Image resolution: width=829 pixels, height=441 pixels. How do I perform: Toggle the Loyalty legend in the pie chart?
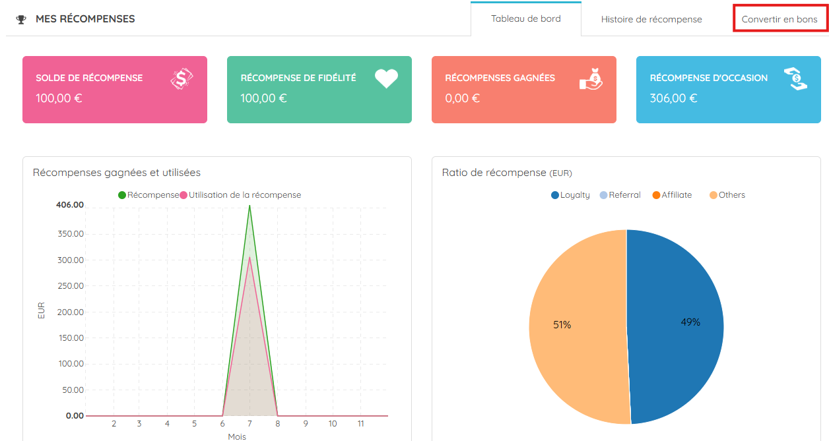(570, 195)
